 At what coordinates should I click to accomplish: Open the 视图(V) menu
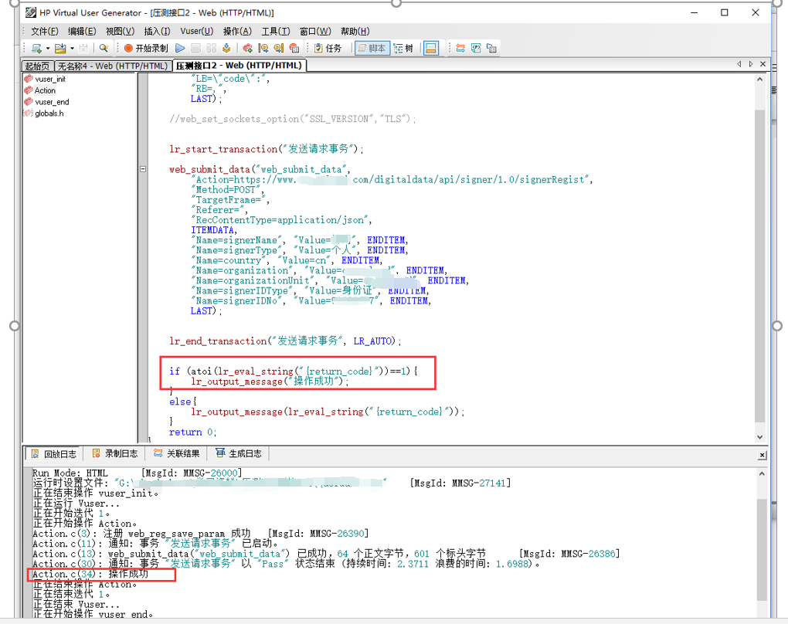[x=120, y=31]
